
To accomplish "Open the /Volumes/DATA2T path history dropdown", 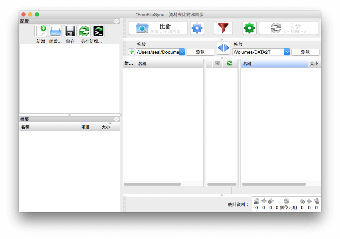I will pos(287,52).
